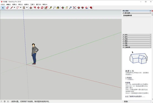
Task: Click the 数值 measurements input box
Action: coord(140,101)
